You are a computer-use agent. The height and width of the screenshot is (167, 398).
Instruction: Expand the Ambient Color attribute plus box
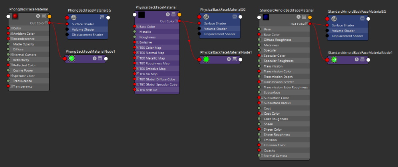[x=12, y=34]
